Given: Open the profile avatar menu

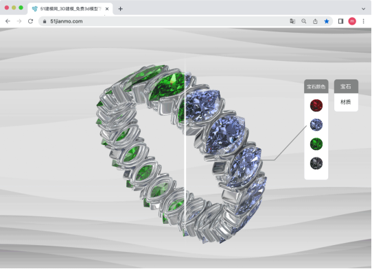Looking at the screenshot, I should point(352,21).
